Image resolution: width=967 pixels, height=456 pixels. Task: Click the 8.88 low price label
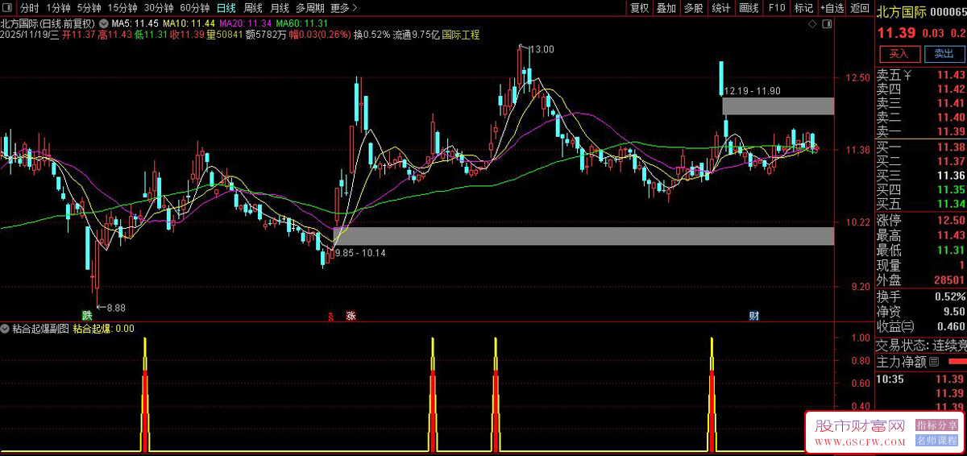point(116,307)
